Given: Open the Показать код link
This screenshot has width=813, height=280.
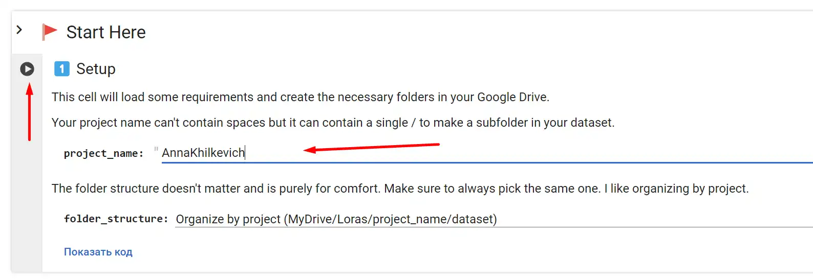Looking at the screenshot, I should click(x=98, y=252).
